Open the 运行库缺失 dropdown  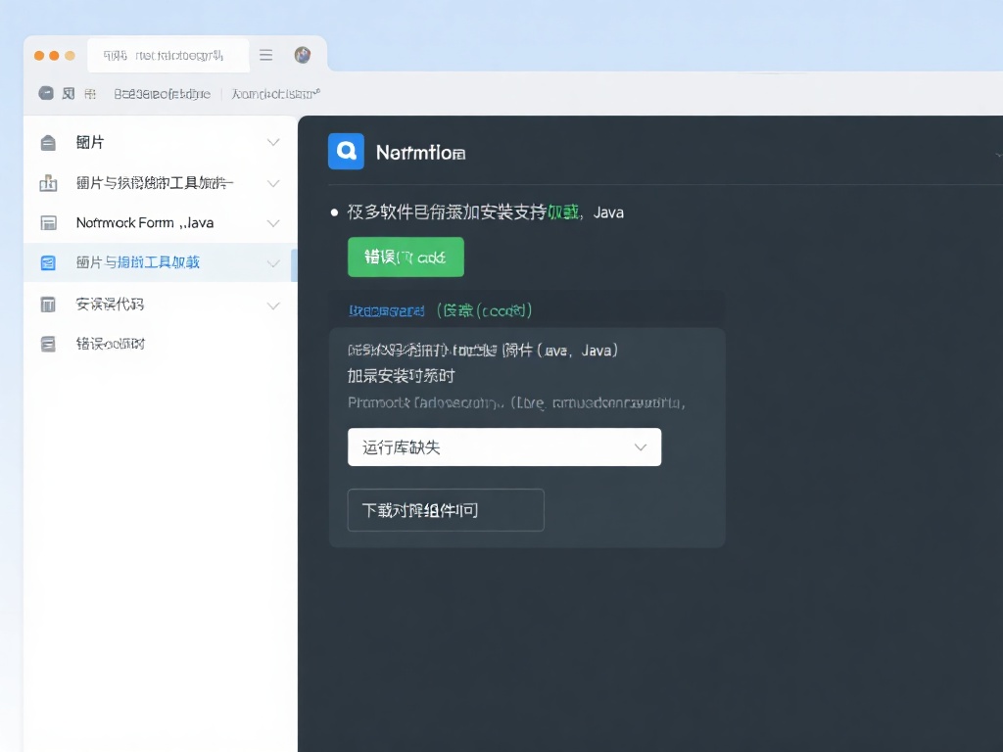[504, 446]
